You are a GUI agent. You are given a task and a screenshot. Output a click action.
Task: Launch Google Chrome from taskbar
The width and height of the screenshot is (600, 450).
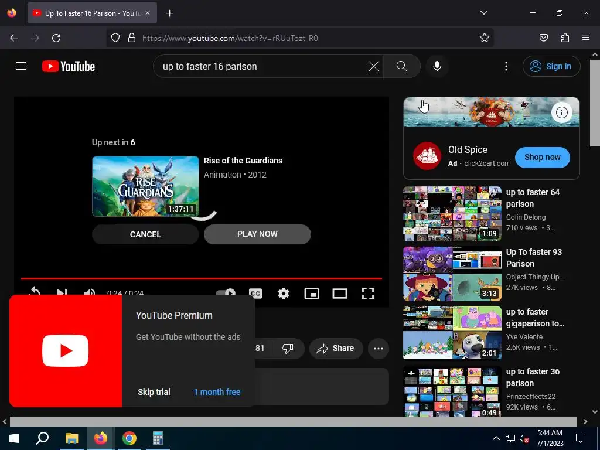(x=129, y=438)
